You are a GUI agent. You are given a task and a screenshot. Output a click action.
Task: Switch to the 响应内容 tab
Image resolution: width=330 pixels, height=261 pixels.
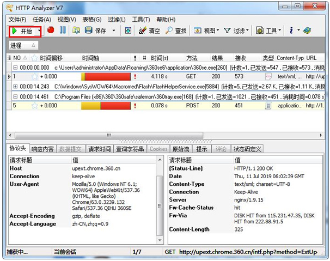[x=42, y=149]
